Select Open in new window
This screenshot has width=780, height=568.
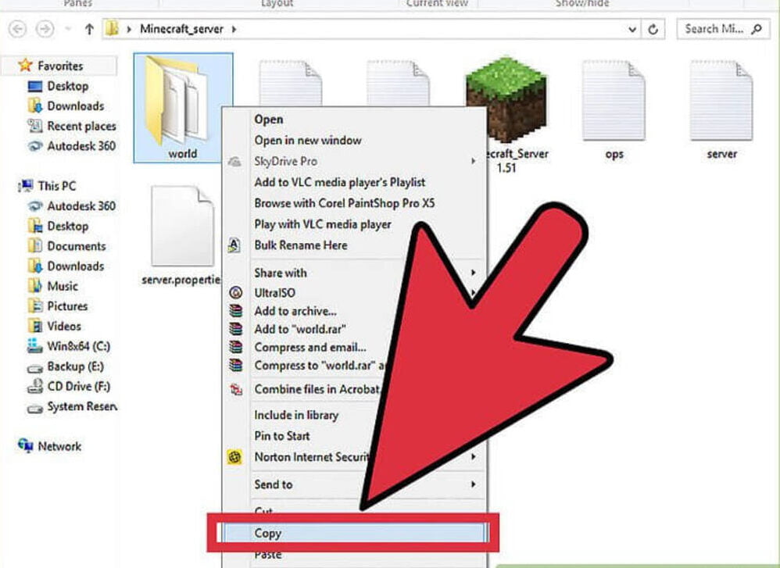307,141
